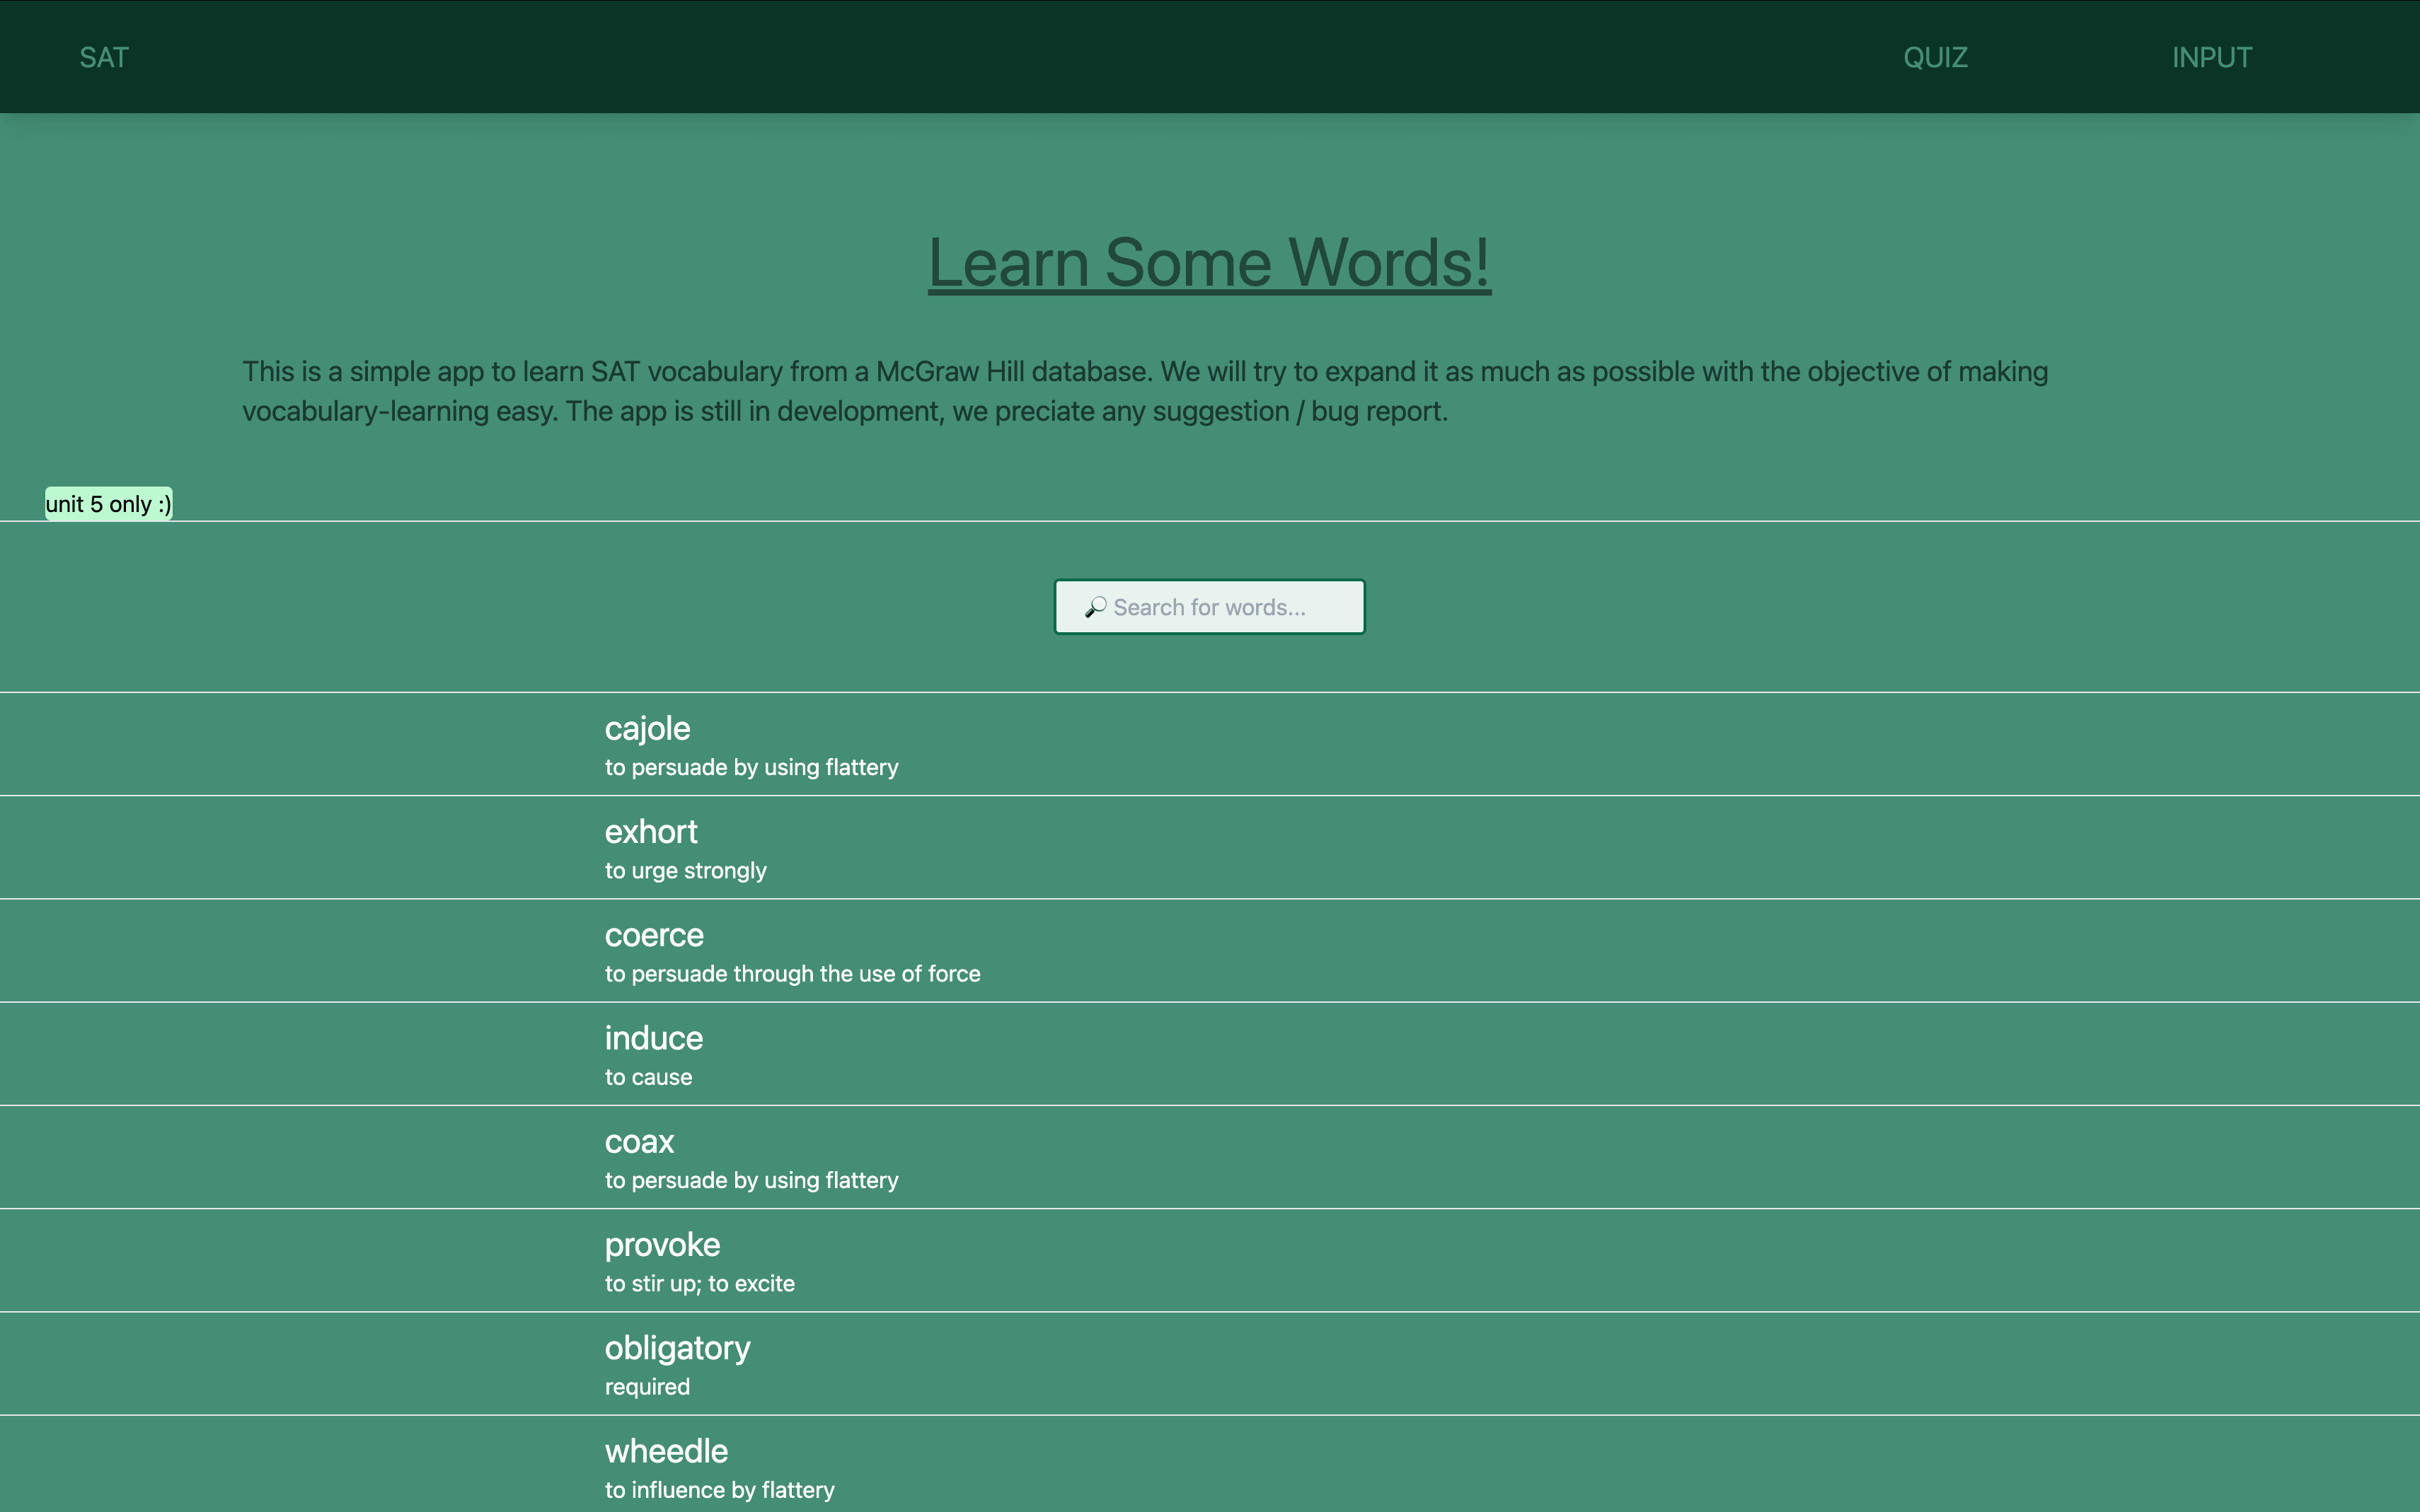
Task: Click the definition 'to urge strongly'
Action: pyautogui.click(x=684, y=870)
